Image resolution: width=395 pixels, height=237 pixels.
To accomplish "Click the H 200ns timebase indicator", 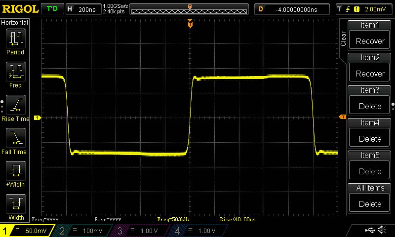I will [83, 9].
